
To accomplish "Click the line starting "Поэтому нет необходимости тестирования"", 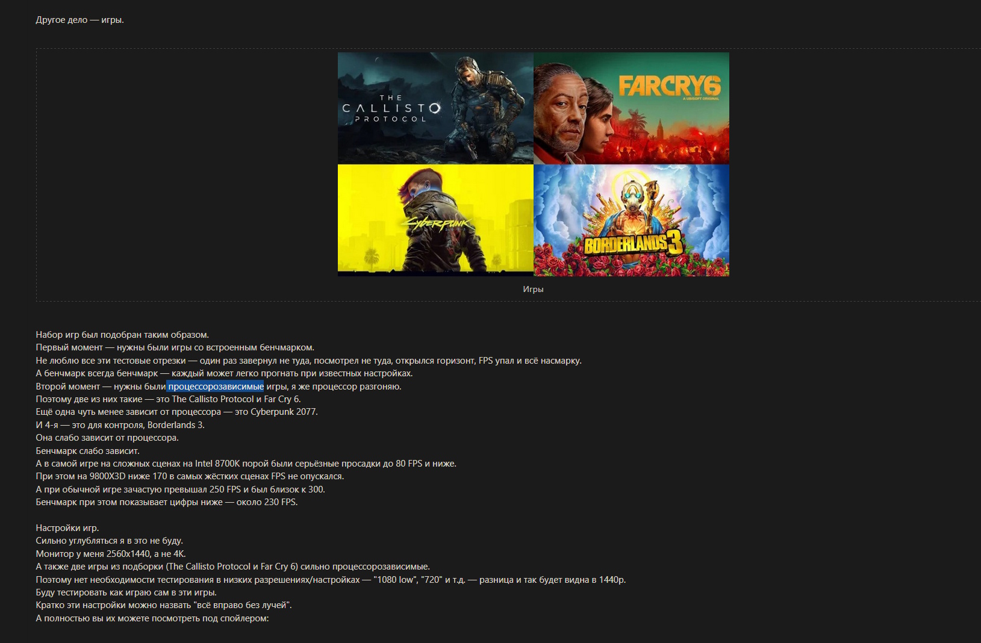I will 331,580.
